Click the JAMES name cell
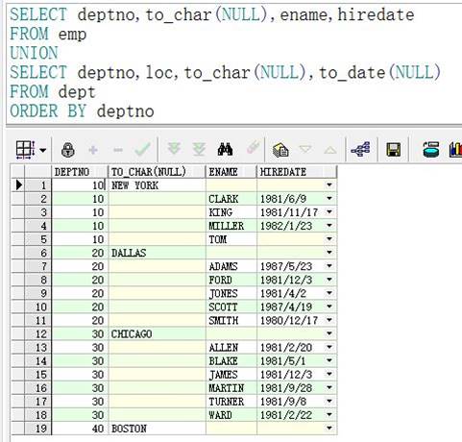 (231, 375)
